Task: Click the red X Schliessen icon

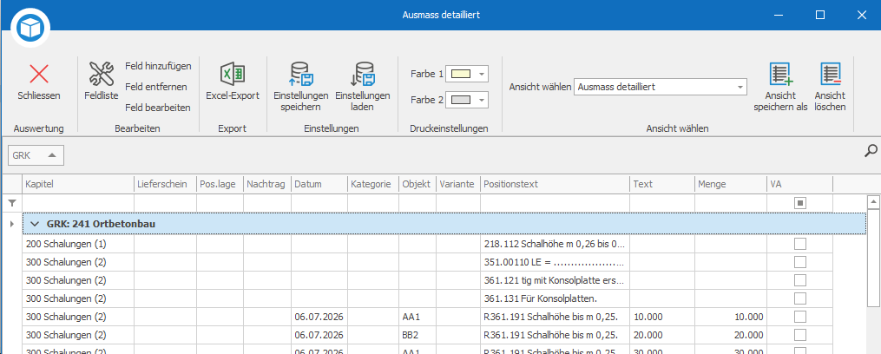Action: pyautogui.click(x=39, y=74)
